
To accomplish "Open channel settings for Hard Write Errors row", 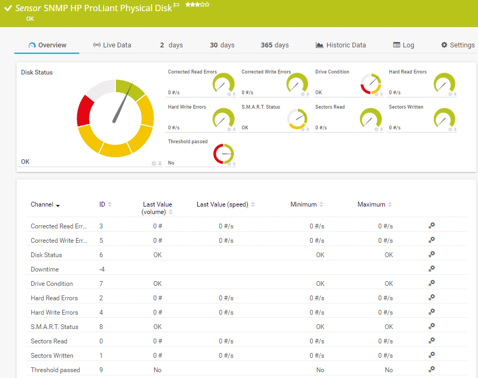I will pyautogui.click(x=431, y=312).
